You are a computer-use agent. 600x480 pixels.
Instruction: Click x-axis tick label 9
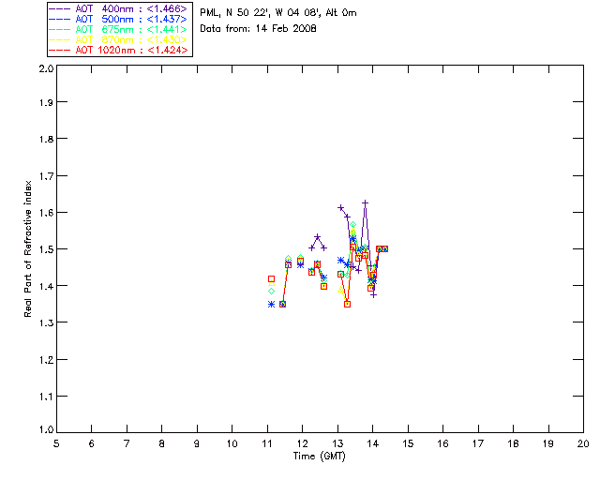tap(197, 444)
